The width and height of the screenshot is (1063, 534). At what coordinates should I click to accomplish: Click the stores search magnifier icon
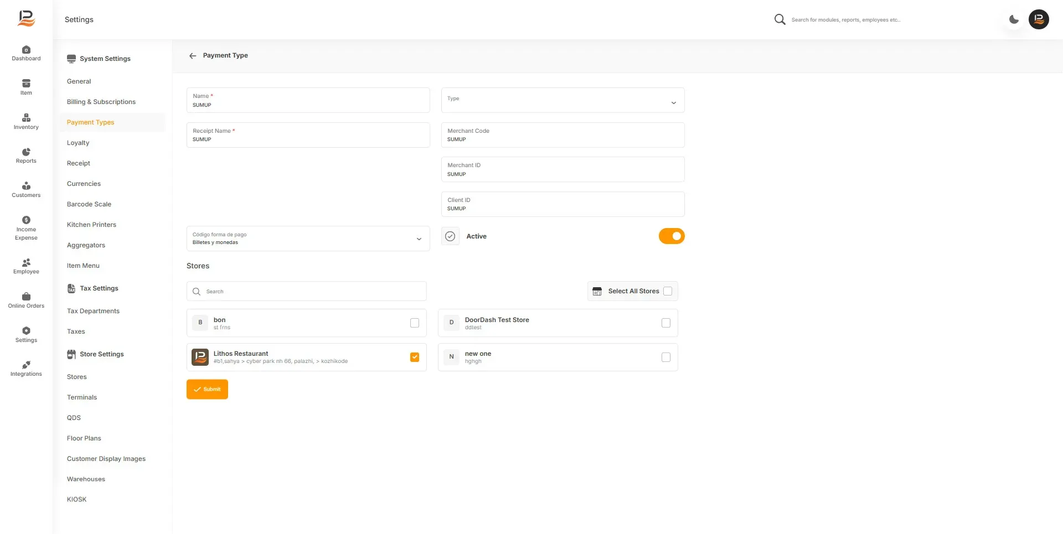(x=197, y=292)
